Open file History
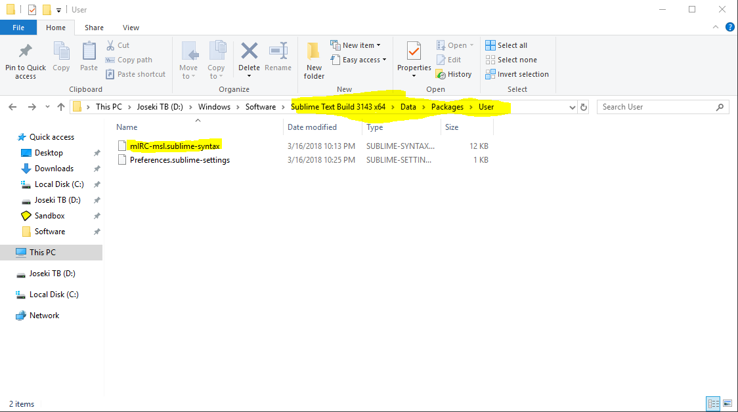 click(x=454, y=74)
